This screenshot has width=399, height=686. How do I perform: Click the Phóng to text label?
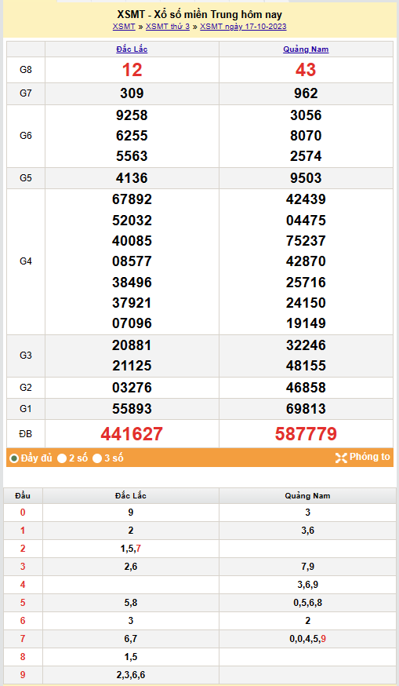point(369,457)
